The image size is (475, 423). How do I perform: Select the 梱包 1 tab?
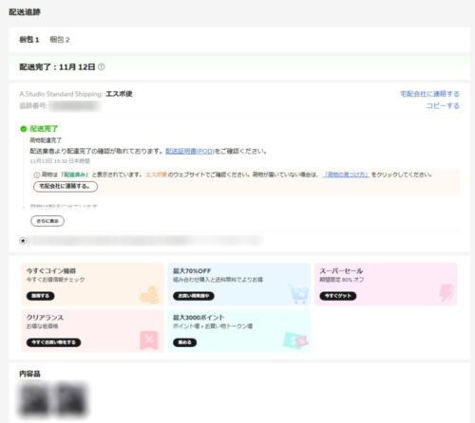[29, 40]
